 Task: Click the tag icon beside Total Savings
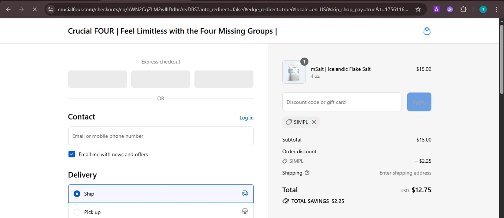pyautogui.click(x=286, y=201)
